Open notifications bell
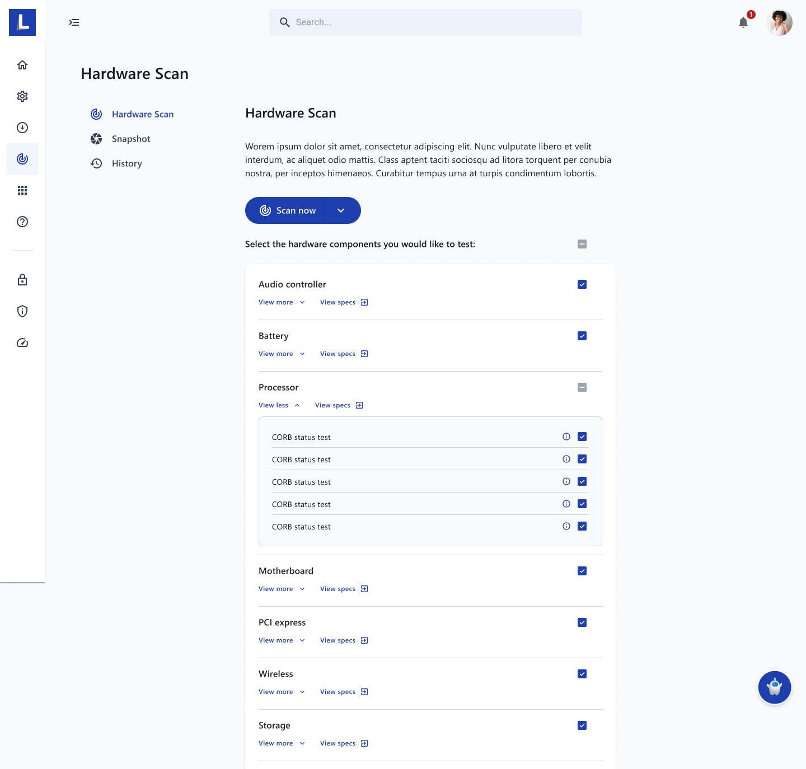Viewport: 806px width, 769px height. click(x=743, y=22)
